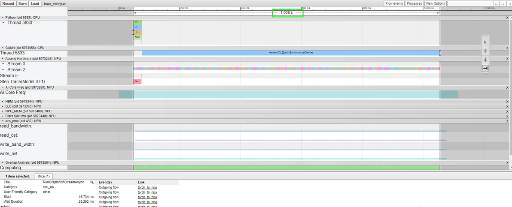This screenshot has height=207, width=512.
Task: Activate the pan tool
Action: click(x=485, y=51)
